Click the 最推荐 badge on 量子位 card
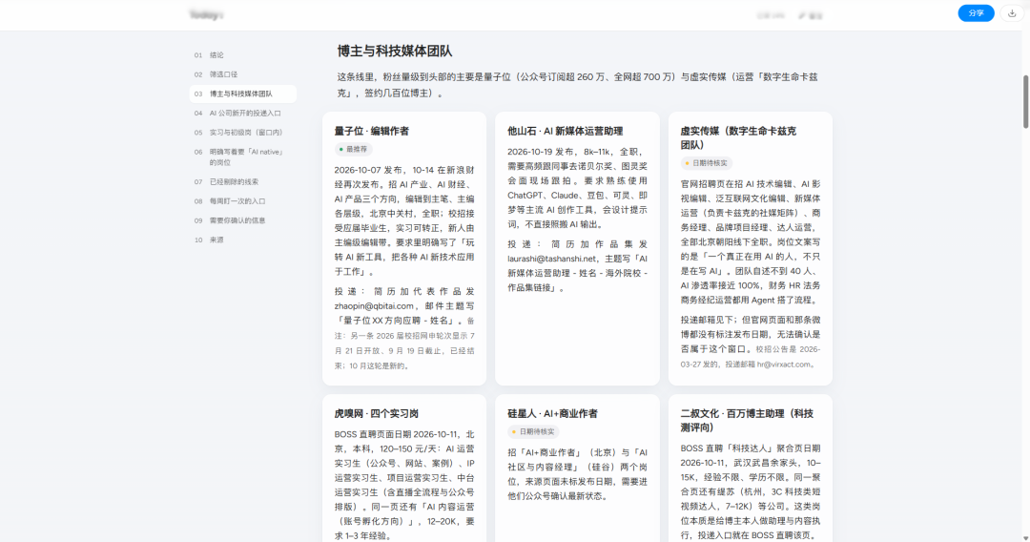This screenshot has width=1030, height=542. click(x=354, y=149)
